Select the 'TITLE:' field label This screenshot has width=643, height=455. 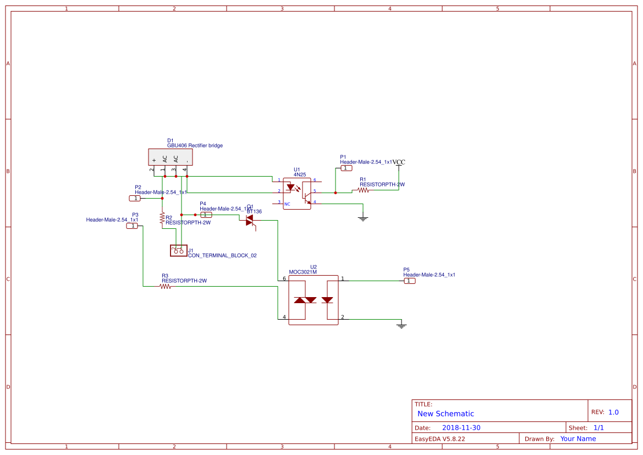[x=423, y=404]
